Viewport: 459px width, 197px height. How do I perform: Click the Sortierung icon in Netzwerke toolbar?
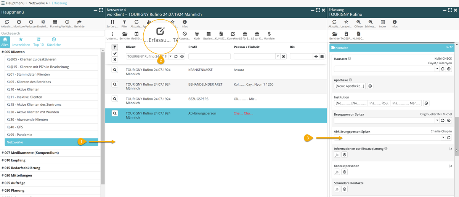point(112,22)
